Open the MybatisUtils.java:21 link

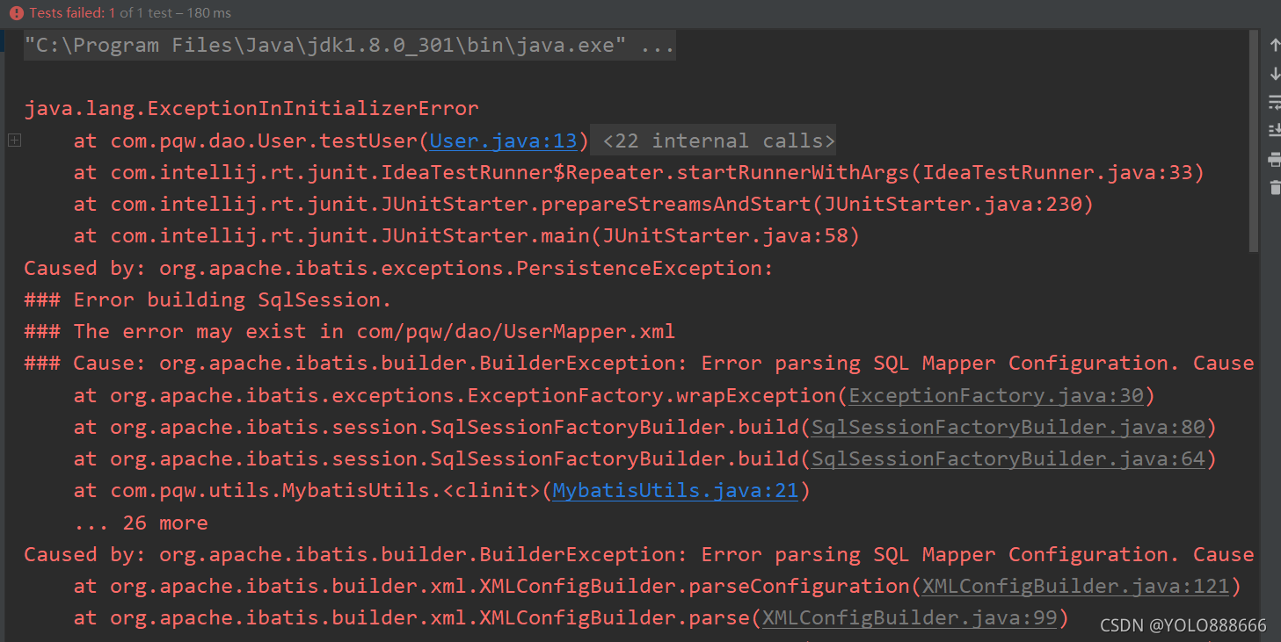(675, 491)
